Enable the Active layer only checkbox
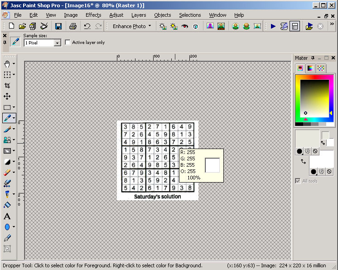This screenshot has width=338, height=270. click(x=68, y=43)
